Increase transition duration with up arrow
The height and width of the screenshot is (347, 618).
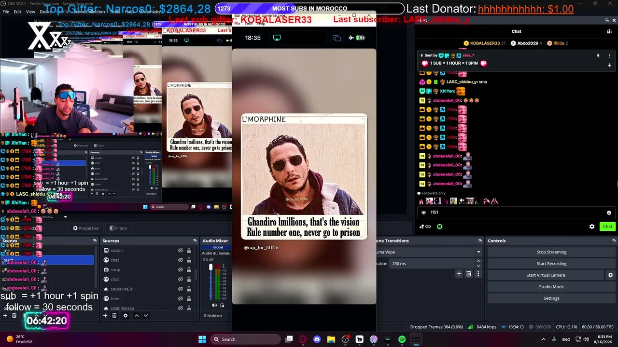coord(478,262)
